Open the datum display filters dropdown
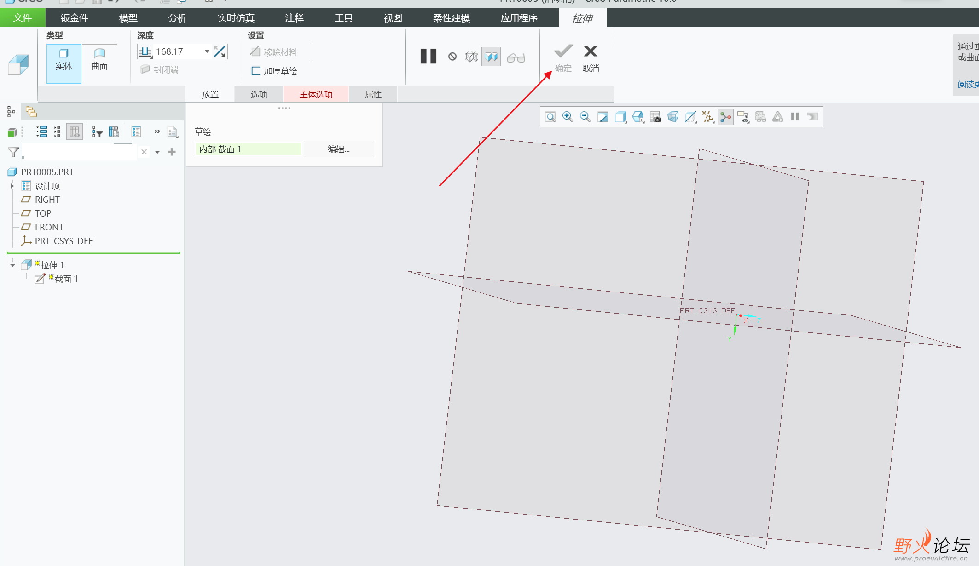979x566 pixels. [708, 117]
